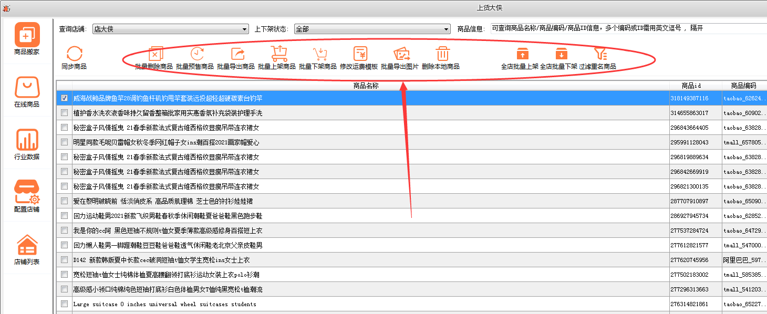The image size is (767, 314).
Task: Switch to 在线商品 sidebar tab
Action: click(27, 92)
